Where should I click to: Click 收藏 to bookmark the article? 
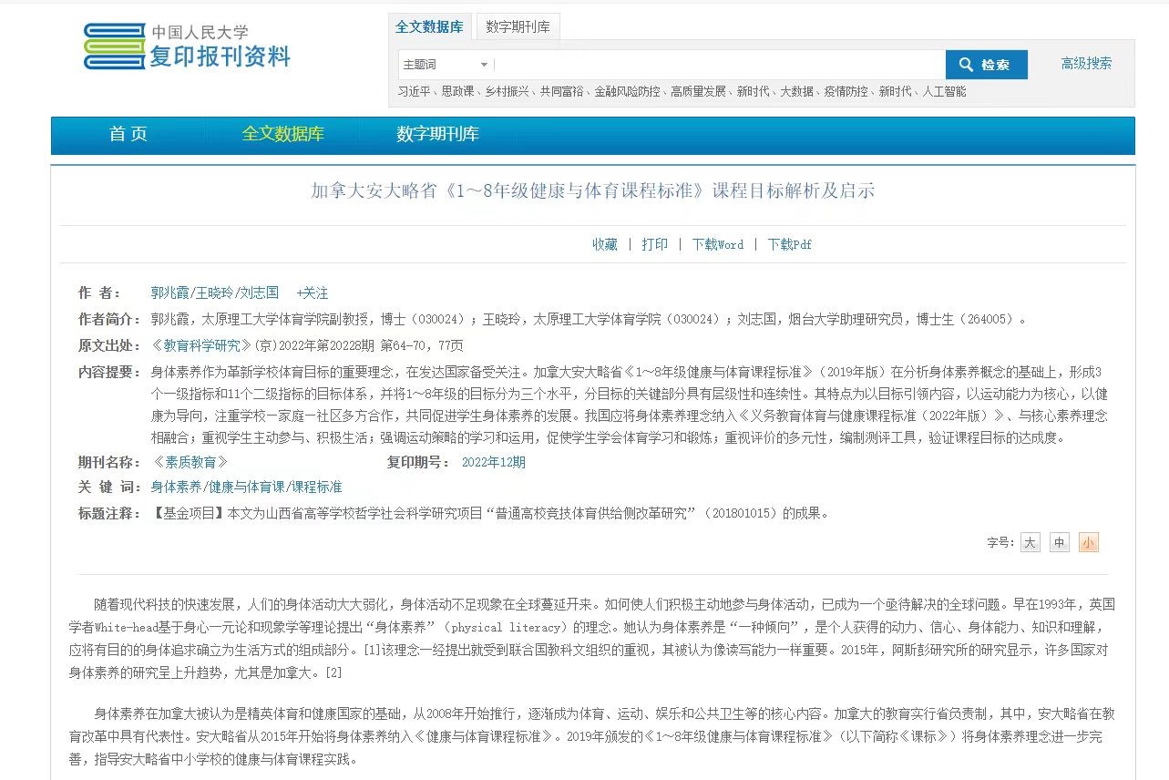click(x=604, y=244)
